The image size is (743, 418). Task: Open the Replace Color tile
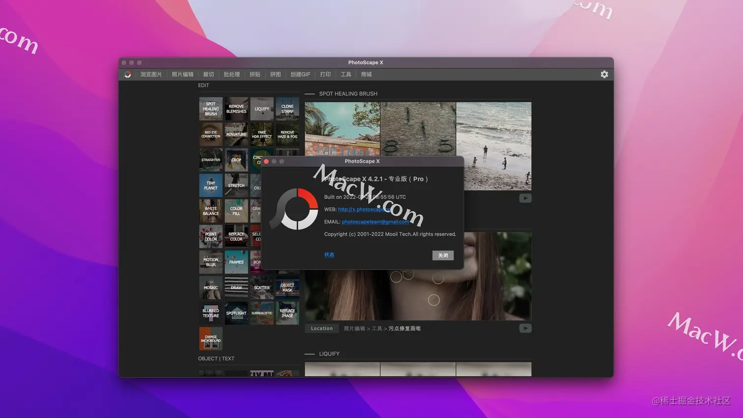[x=236, y=236]
